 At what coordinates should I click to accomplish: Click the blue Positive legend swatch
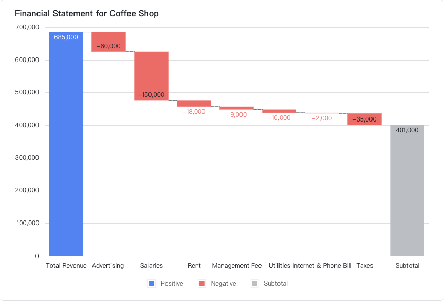pyautogui.click(x=152, y=284)
